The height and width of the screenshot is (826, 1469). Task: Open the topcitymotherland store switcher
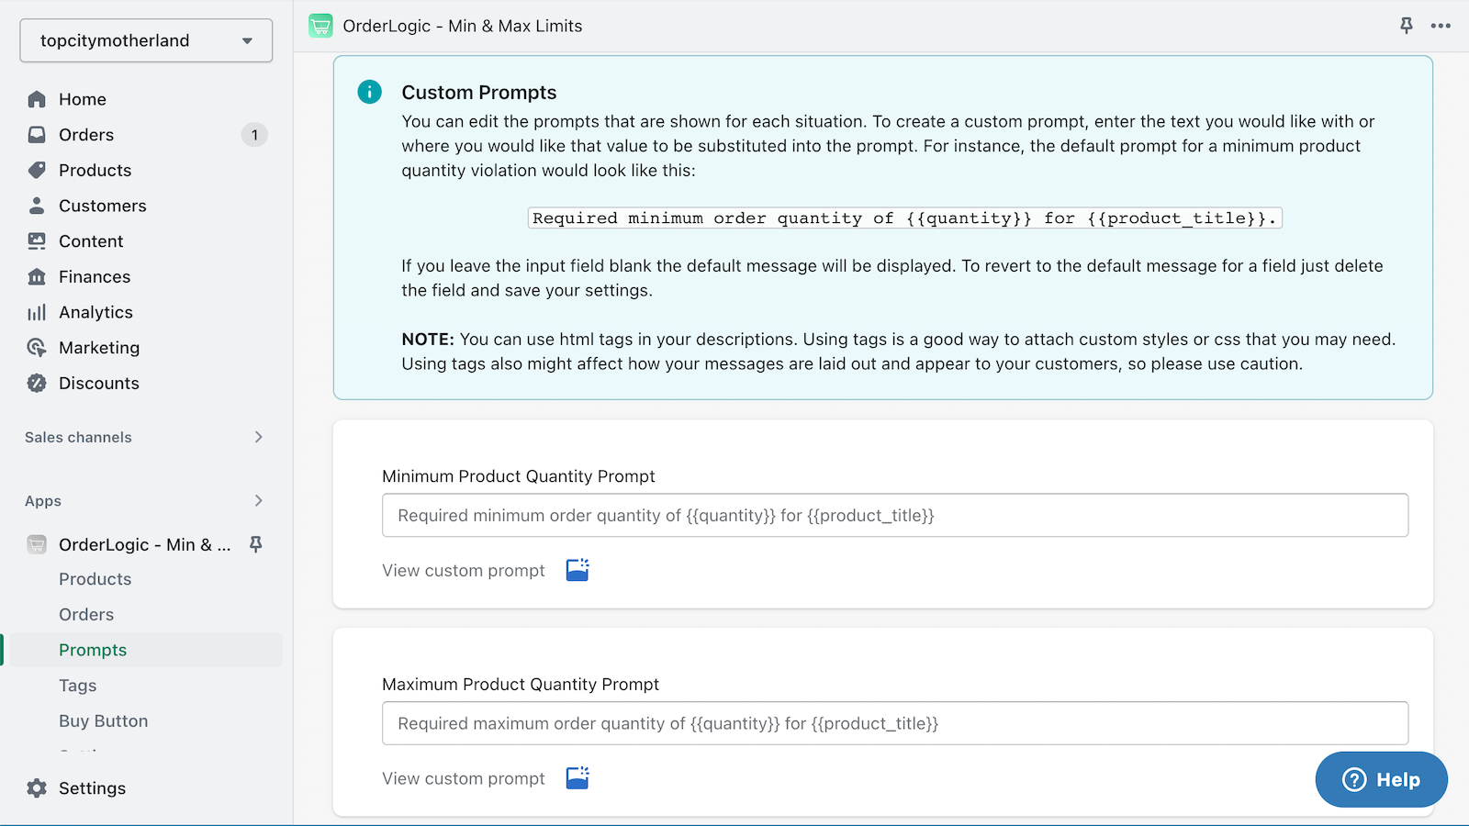(145, 40)
